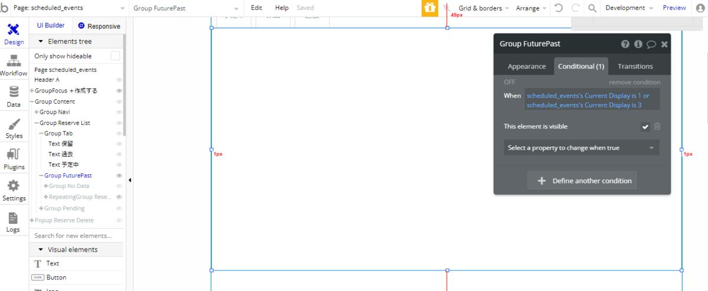
Task: Toggle visibility eye for Group FuturePast
Action: click(119, 176)
